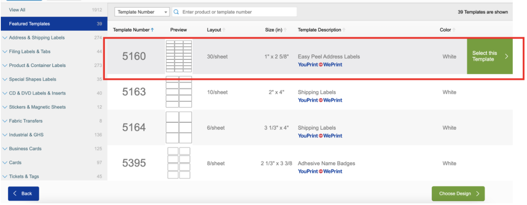The height and width of the screenshot is (205, 527).
Task: Click Select this Template button
Action: click(x=490, y=56)
